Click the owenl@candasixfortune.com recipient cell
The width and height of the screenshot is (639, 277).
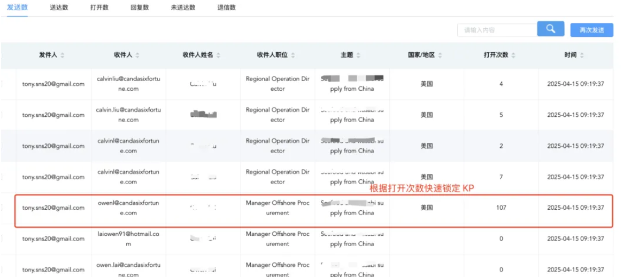(x=128, y=208)
